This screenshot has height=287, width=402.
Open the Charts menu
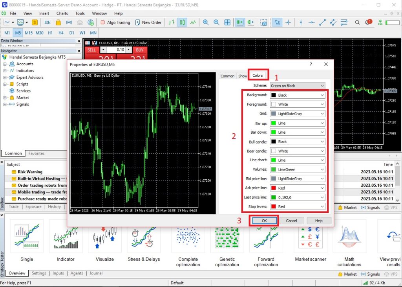[x=62, y=13]
